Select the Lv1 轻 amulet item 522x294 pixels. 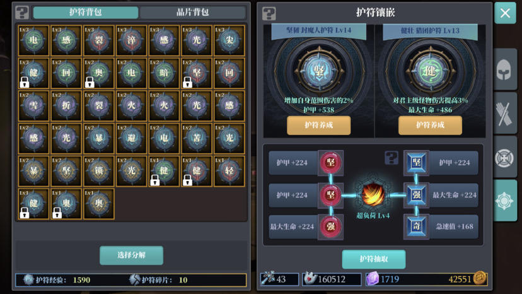(229, 171)
